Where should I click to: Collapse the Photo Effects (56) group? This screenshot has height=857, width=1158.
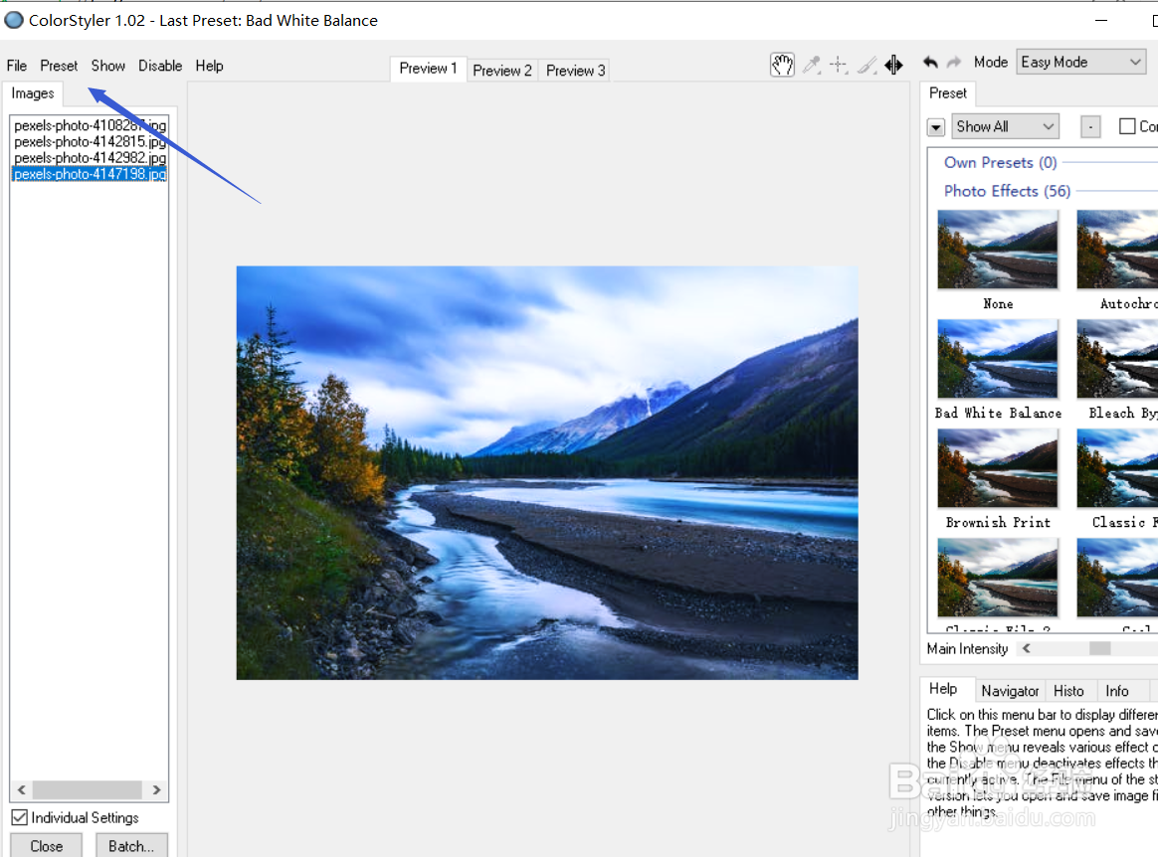point(1007,191)
